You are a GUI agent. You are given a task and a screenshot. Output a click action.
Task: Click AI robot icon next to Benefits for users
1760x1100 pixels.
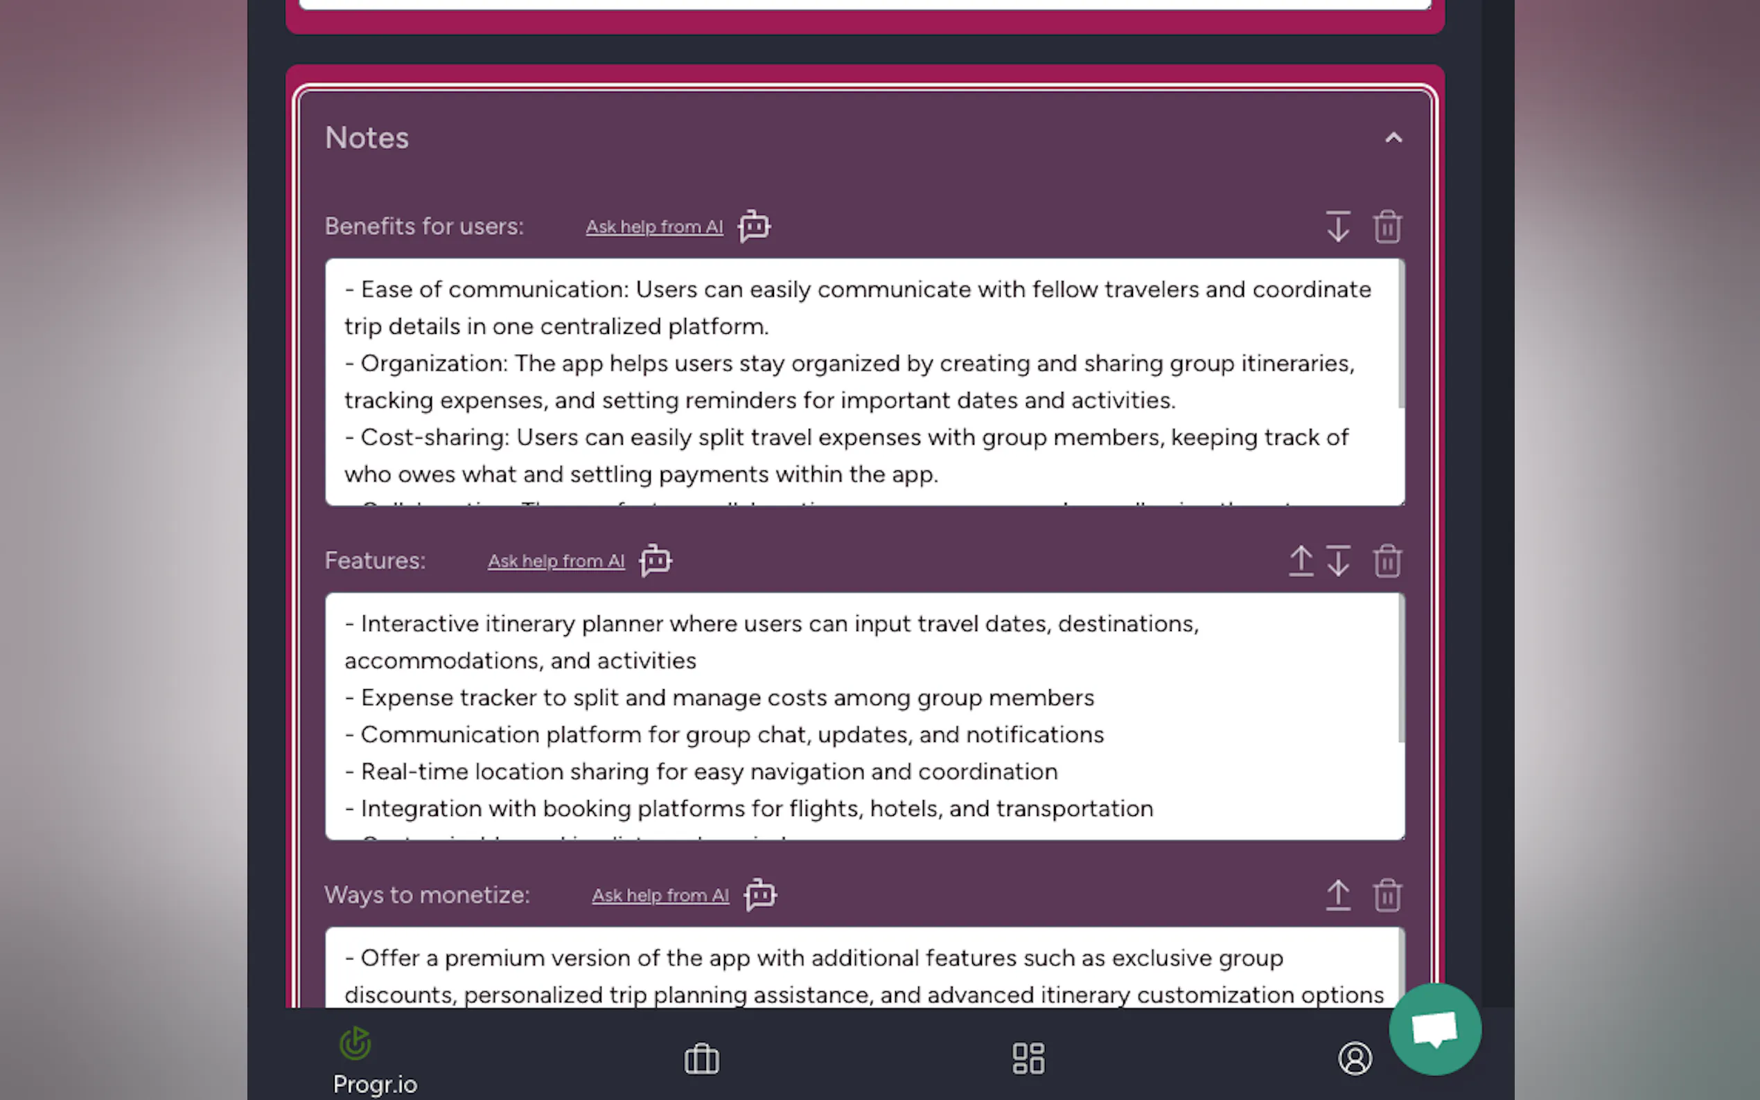click(x=754, y=227)
